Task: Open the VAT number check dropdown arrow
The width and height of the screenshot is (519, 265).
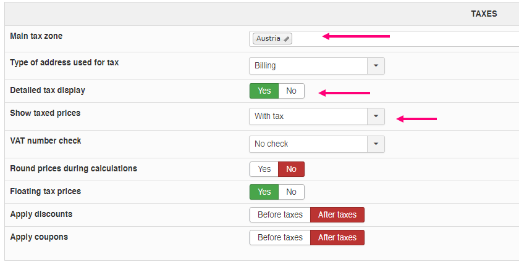Action: (x=376, y=144)
